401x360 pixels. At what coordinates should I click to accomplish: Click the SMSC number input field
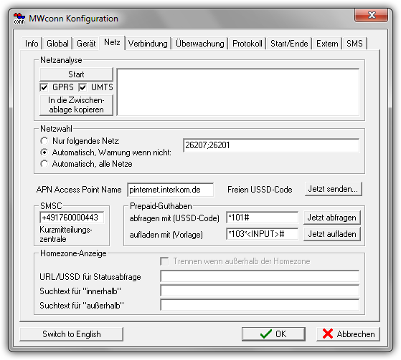[x=72, y=218]
